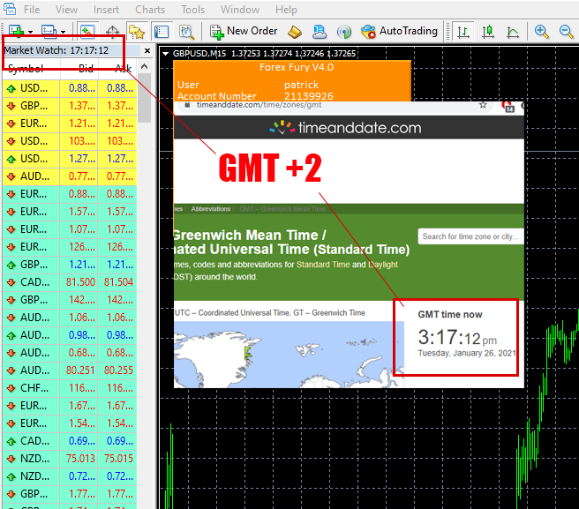The width and height of the screenshot is (579, 509).
Task: Open the Navigator folder-star icon
Action: (x=137, y=32)
